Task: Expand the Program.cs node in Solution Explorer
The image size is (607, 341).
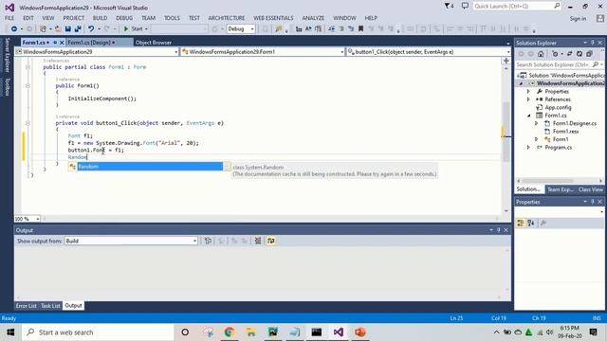Action: coord(528,148)
